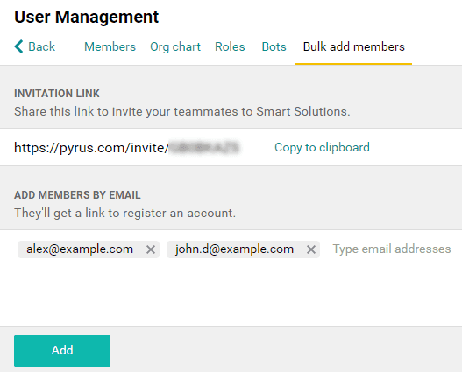
Task: Select the john.d@example.com email chip
Action: click(x=243, y=249)
